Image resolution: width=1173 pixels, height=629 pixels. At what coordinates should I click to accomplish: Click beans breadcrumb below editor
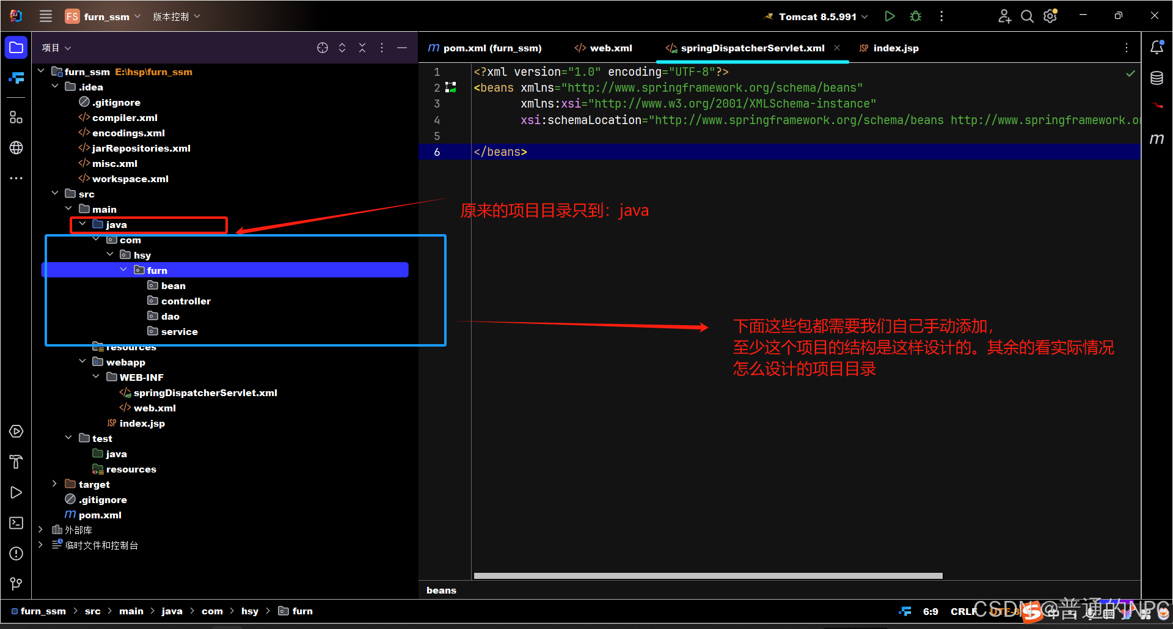pyautogui.click(x=441, y=590)
